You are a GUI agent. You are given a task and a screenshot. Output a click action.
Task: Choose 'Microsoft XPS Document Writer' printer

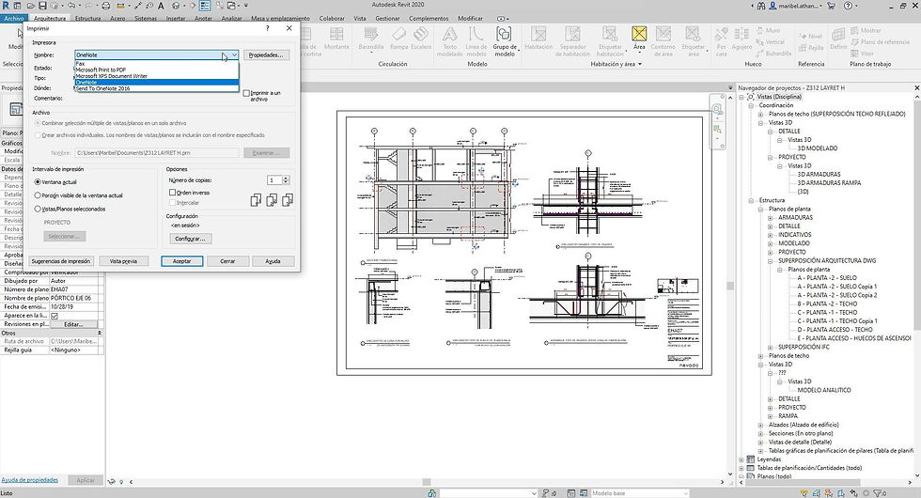[x=157, y=76]
